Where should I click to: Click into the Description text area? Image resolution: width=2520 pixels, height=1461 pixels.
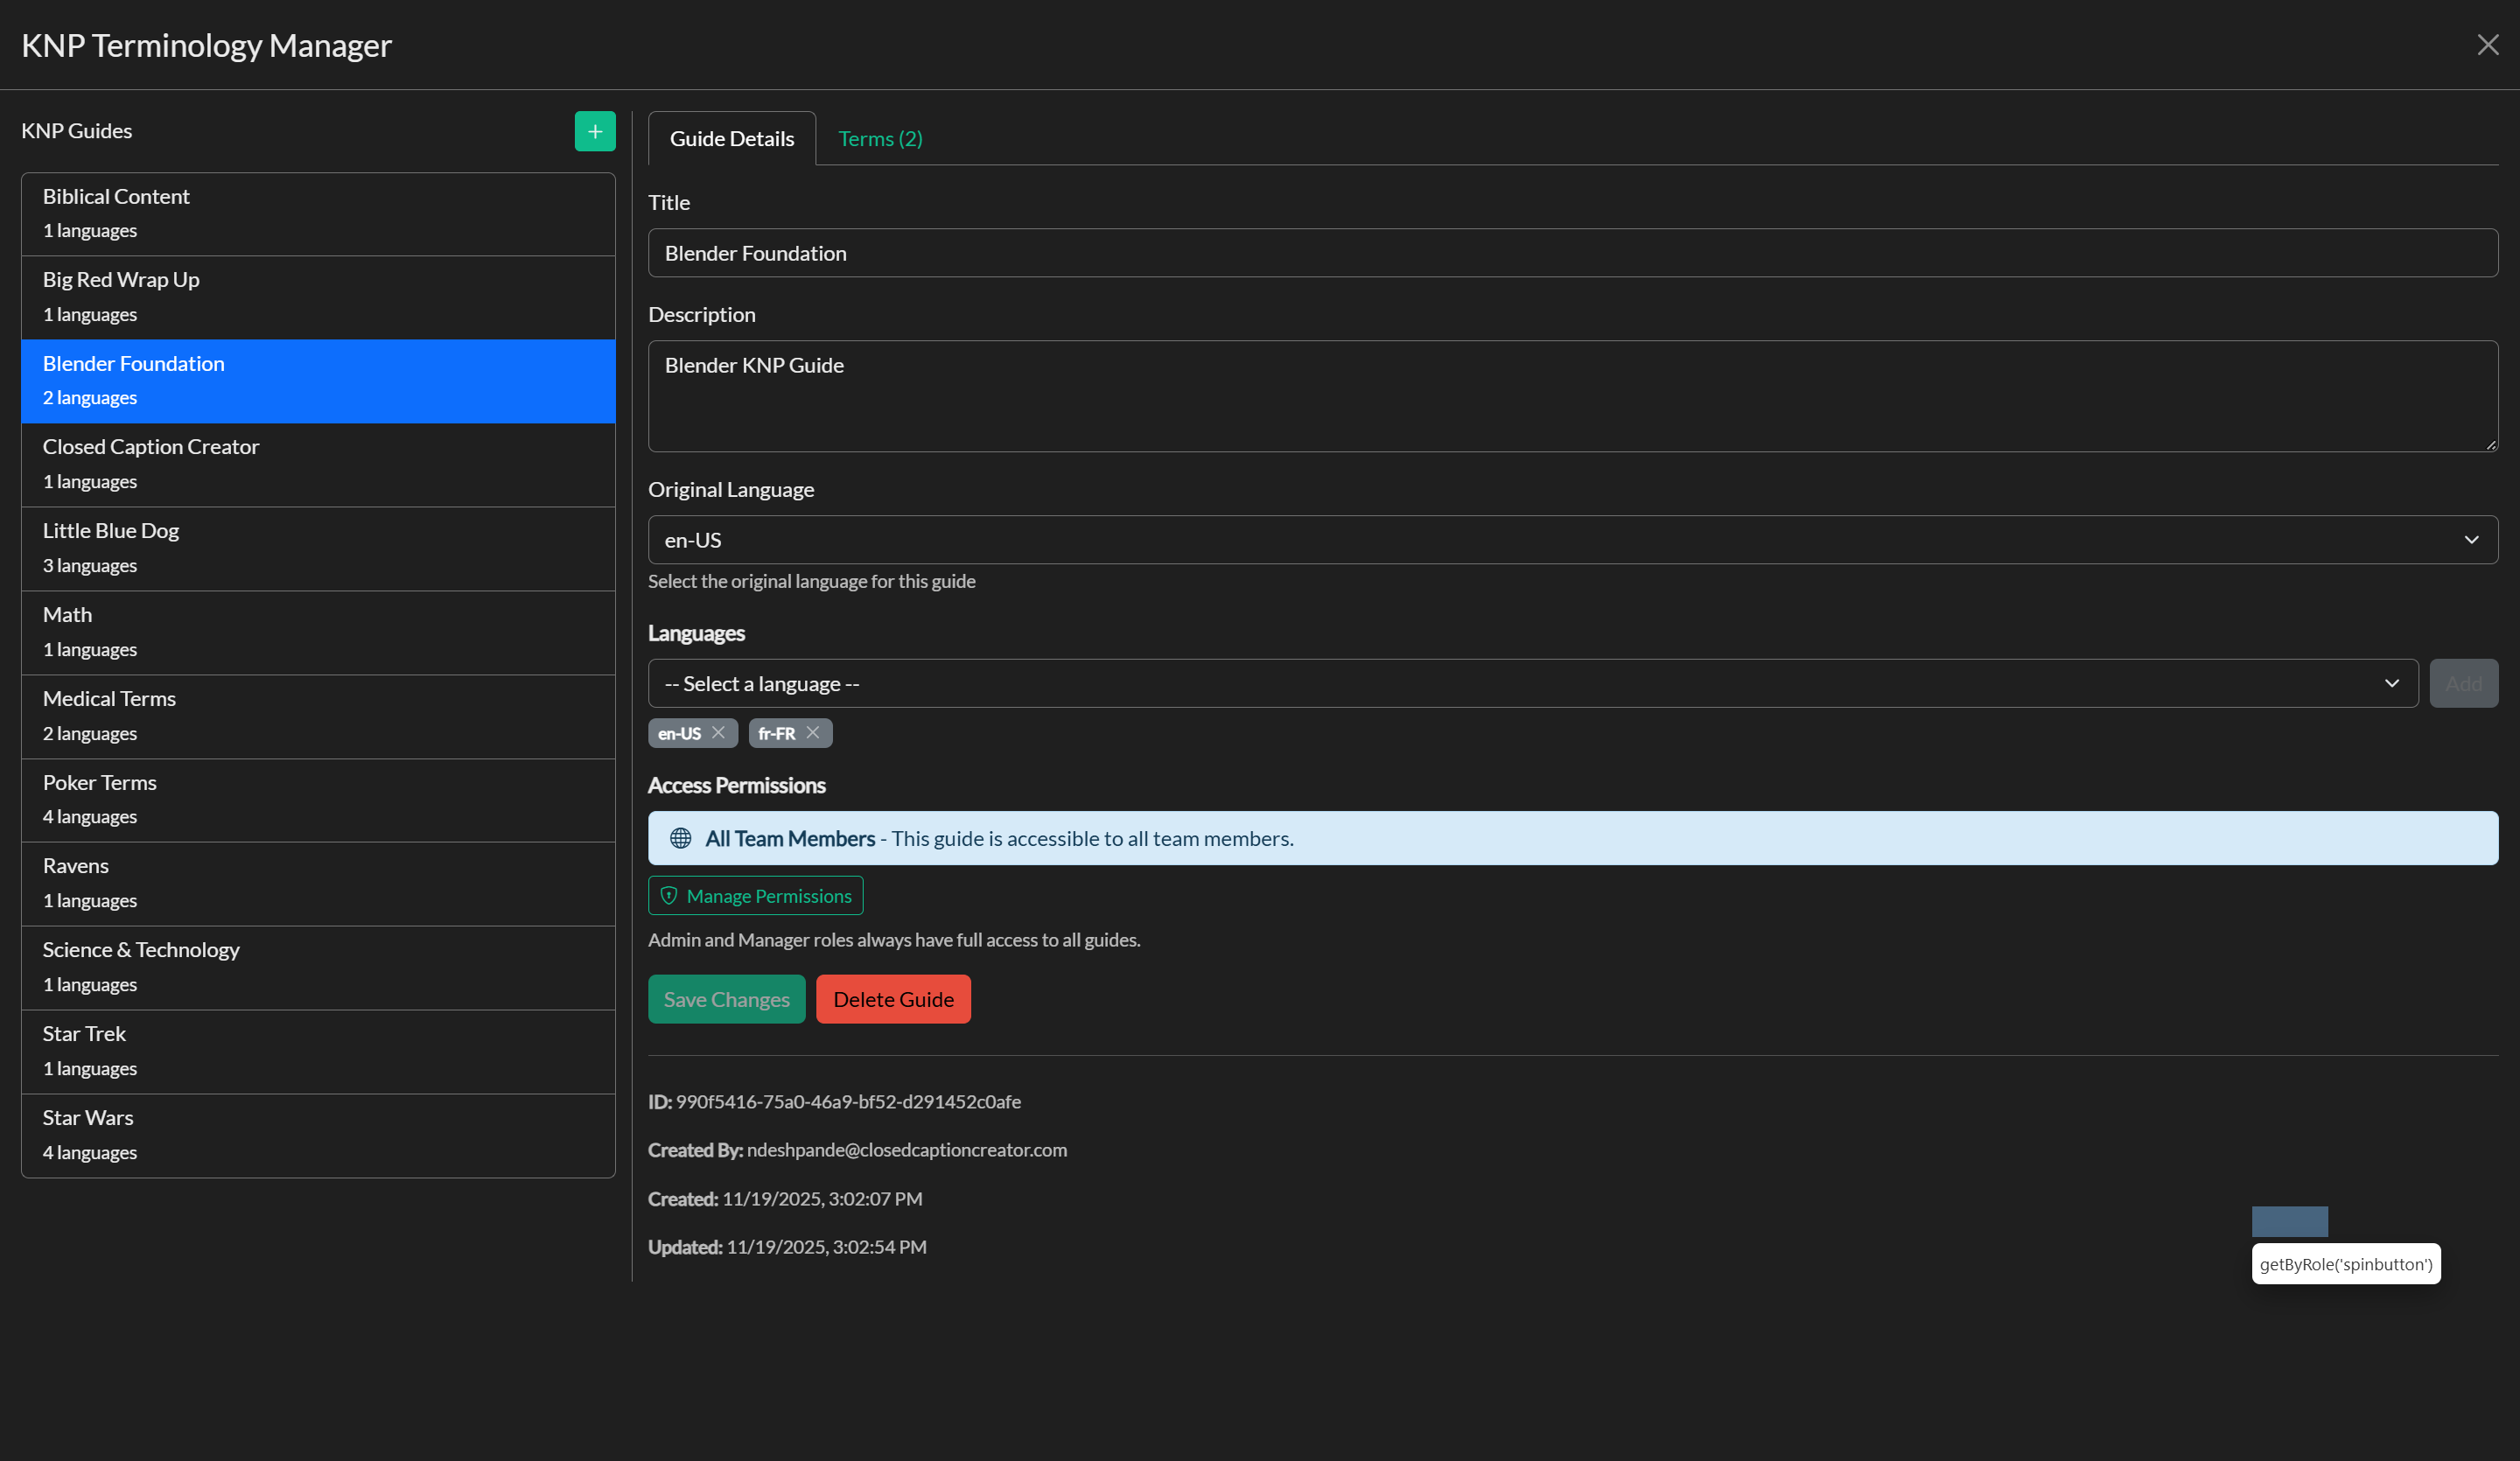(x=1573, y=396)
